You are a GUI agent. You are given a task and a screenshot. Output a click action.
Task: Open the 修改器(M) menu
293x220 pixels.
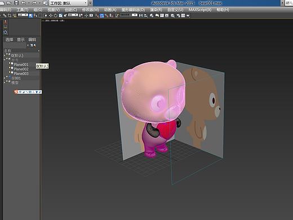pos(90,10)
